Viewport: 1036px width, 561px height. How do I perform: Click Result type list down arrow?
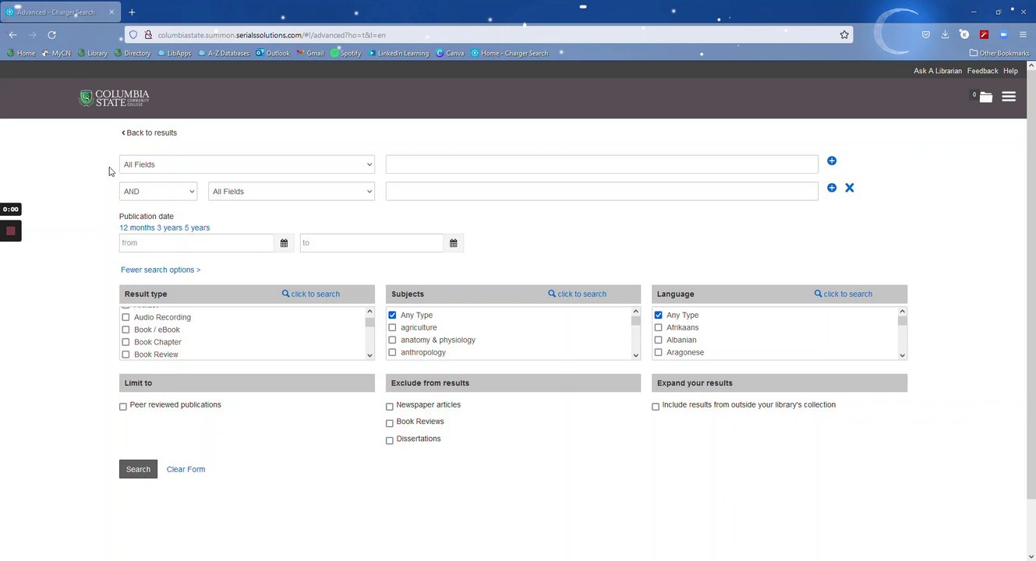pos(369,355)
